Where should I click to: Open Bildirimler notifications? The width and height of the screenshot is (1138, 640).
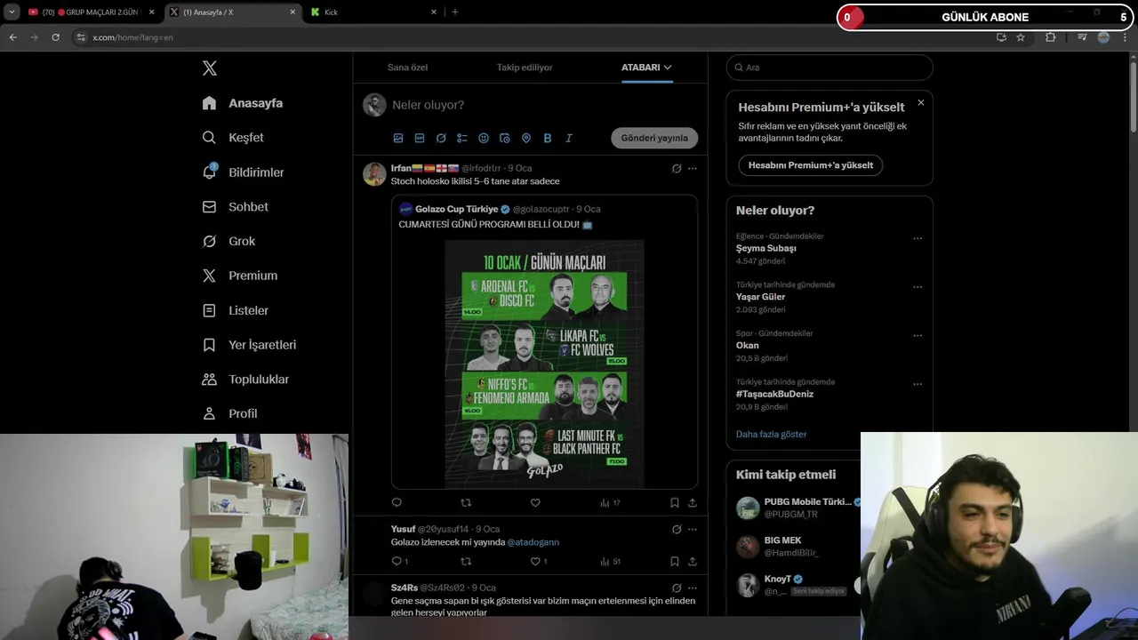pyautogui.click(x=244, y=172)
